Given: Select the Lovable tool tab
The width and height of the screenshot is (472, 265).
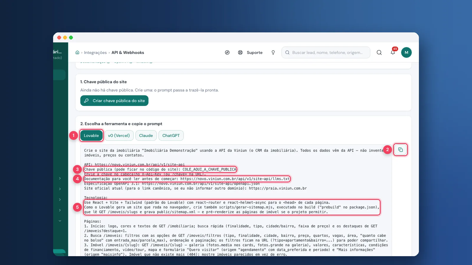Looking at the screenshot, I should click(91, 135).
